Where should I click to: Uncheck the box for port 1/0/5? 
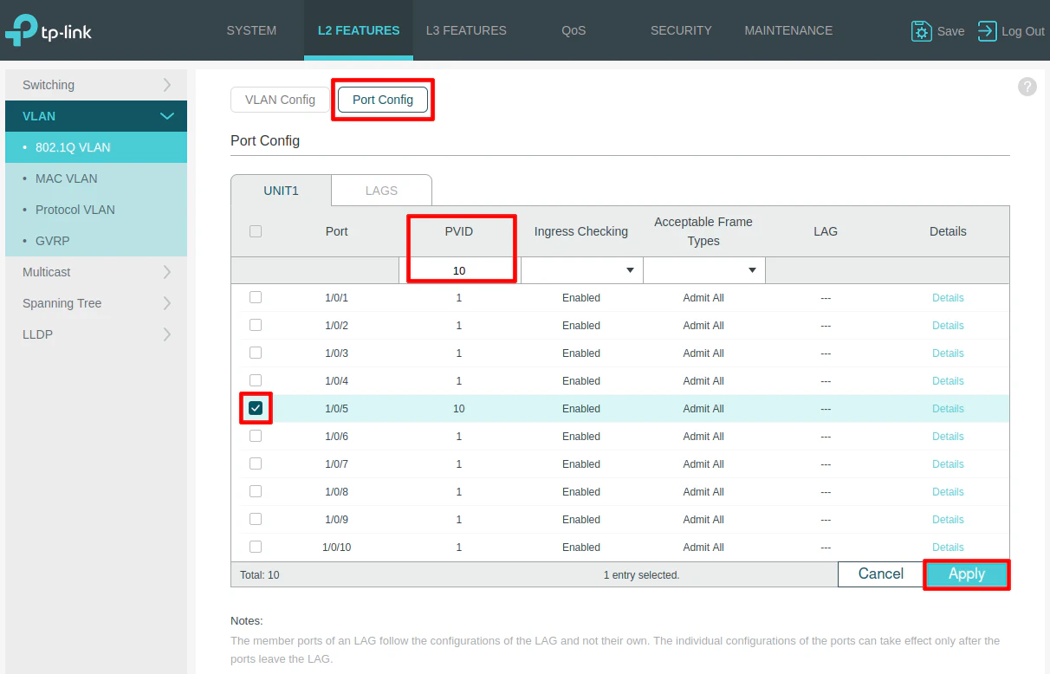click(x=256, y=408)
